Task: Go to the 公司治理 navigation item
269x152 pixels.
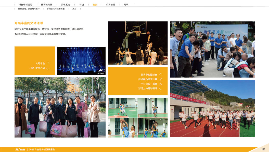Action: (110, 5)
